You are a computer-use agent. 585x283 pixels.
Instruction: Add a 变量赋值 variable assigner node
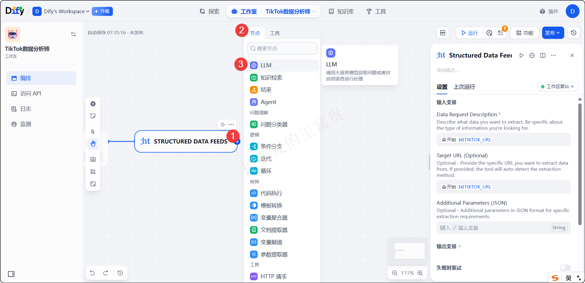click(x=283, y=242)
